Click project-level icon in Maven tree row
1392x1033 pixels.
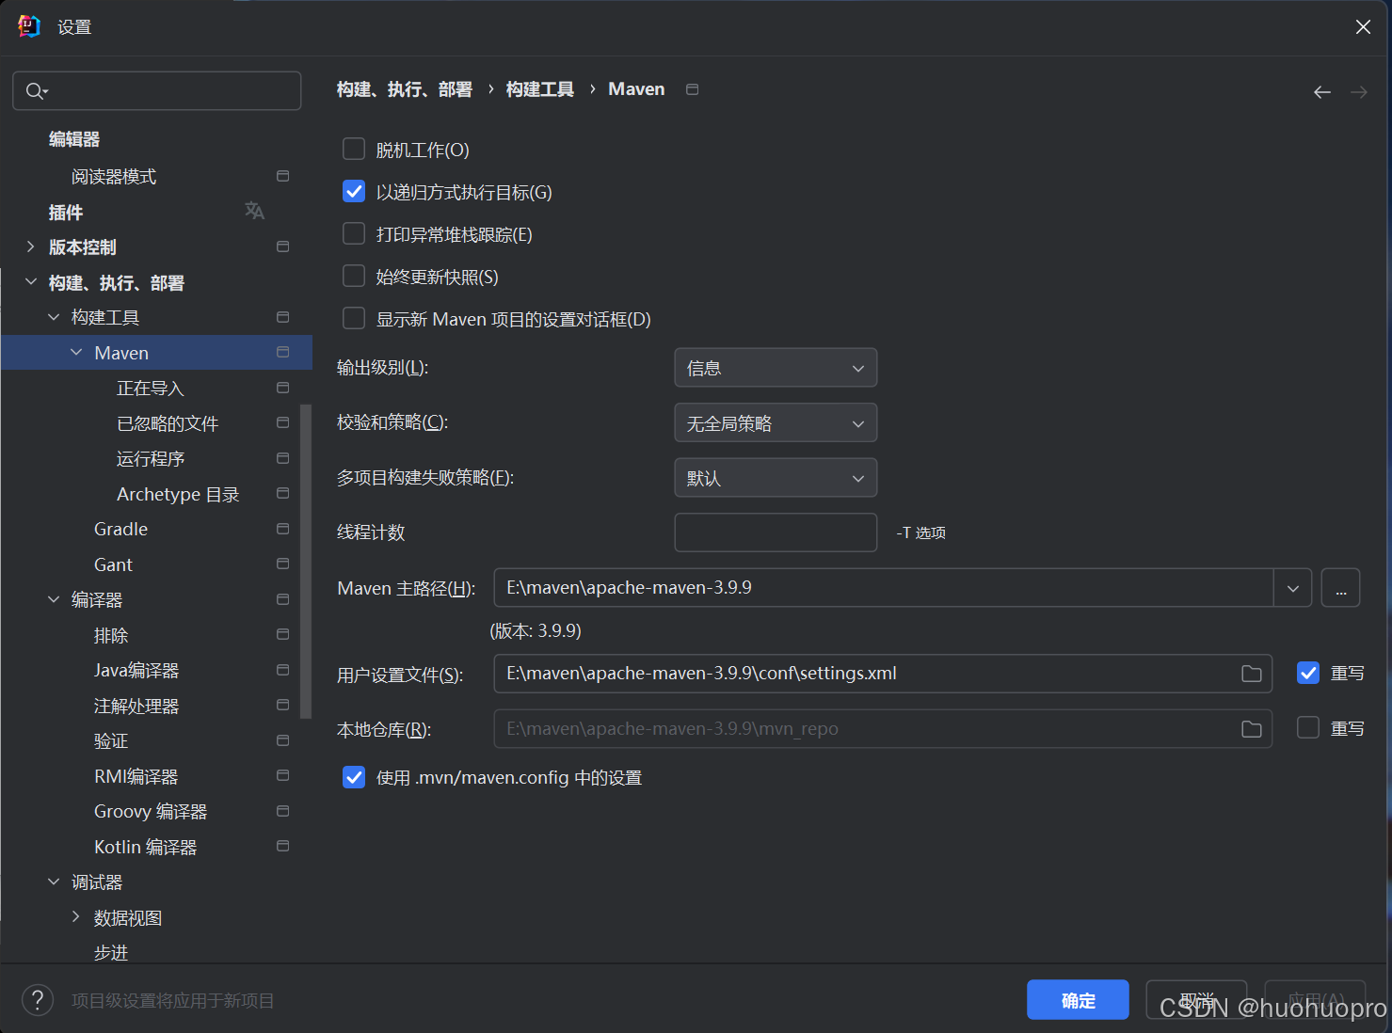tap(282, 352)
